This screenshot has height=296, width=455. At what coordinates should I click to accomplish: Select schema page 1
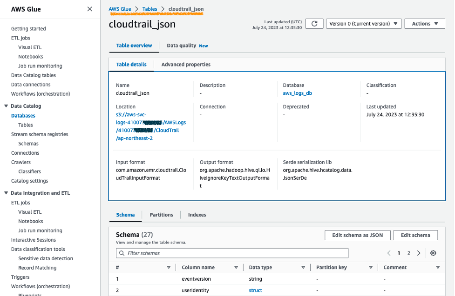[x=399, y=253]
